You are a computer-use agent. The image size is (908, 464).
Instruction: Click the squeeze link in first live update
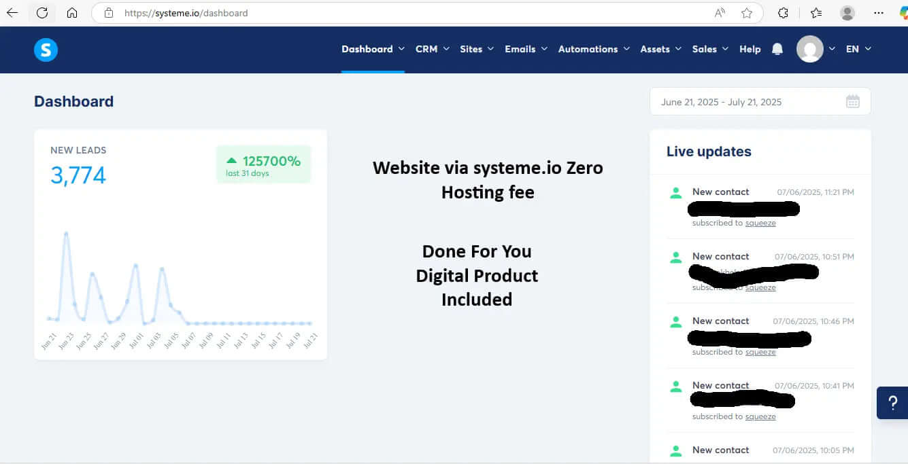[x=760, y=223]
